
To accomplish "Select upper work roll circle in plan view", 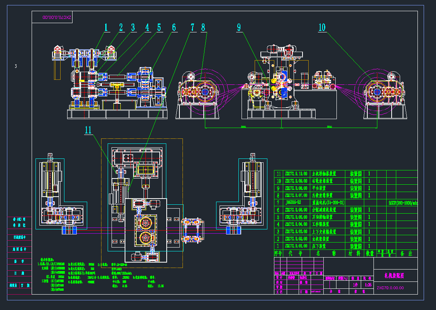I will [x=145, y=223].
